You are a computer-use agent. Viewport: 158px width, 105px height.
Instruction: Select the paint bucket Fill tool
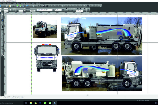pos(2,55)
